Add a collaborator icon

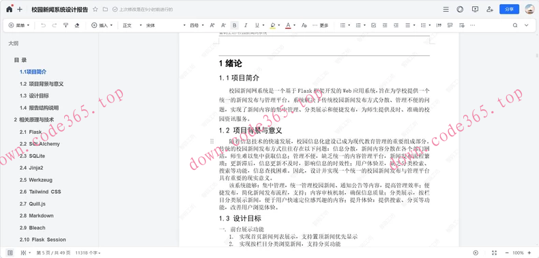click(x=490, y=10)
